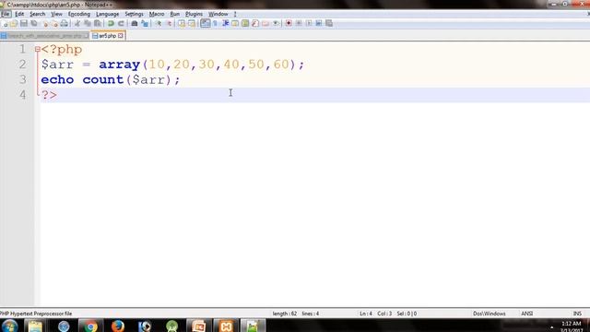Screen dimensions: 590x332
Task: Toggle the Document Map icon
Action: point(245,23)
